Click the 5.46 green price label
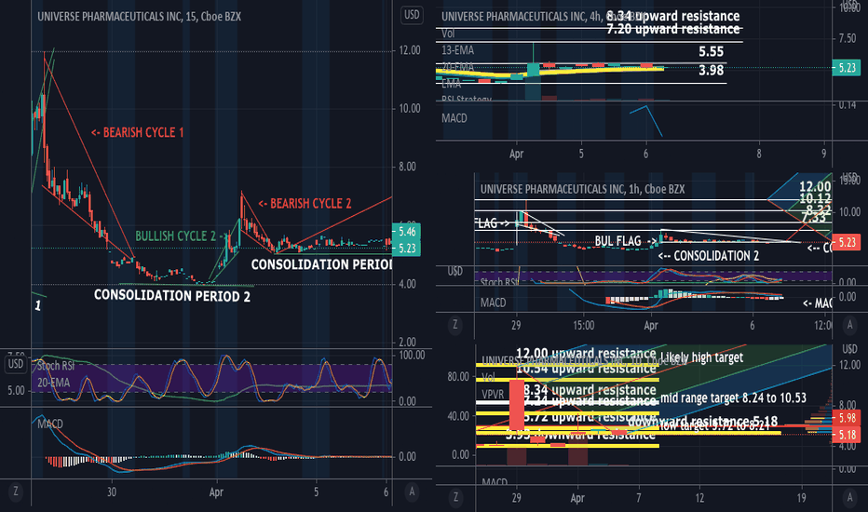This screenshot has height=512, width=868. point(407,232)
